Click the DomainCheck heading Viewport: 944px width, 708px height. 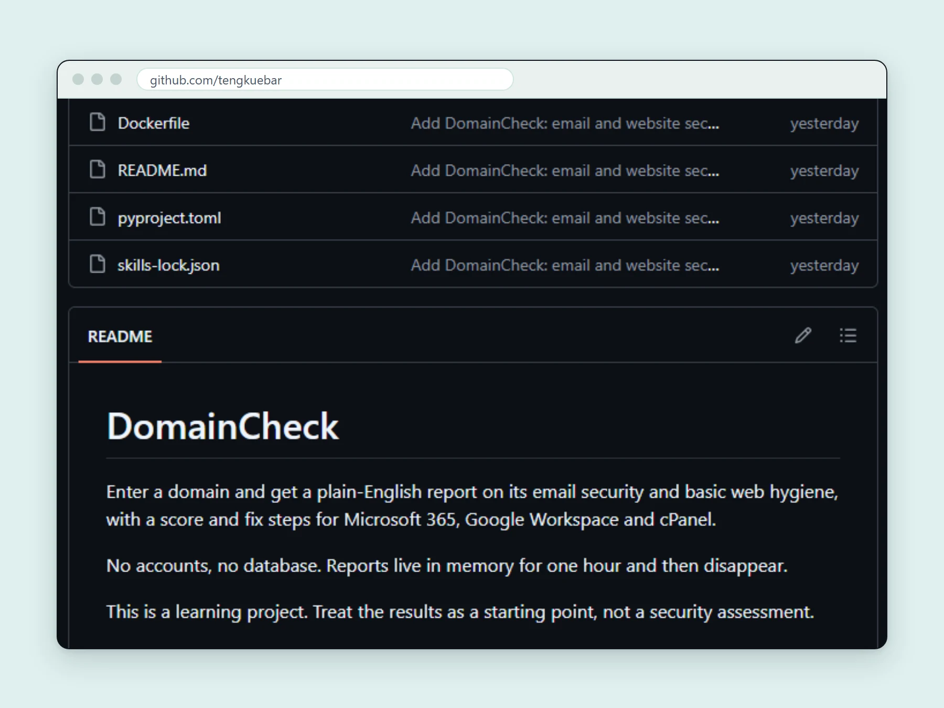tap(223, 426)
